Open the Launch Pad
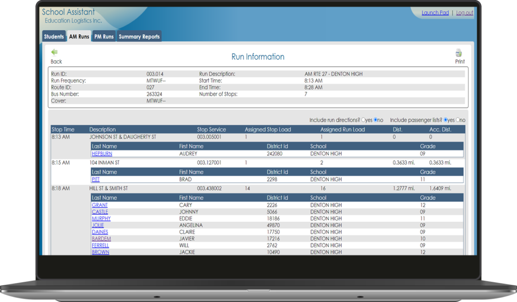 435,13
